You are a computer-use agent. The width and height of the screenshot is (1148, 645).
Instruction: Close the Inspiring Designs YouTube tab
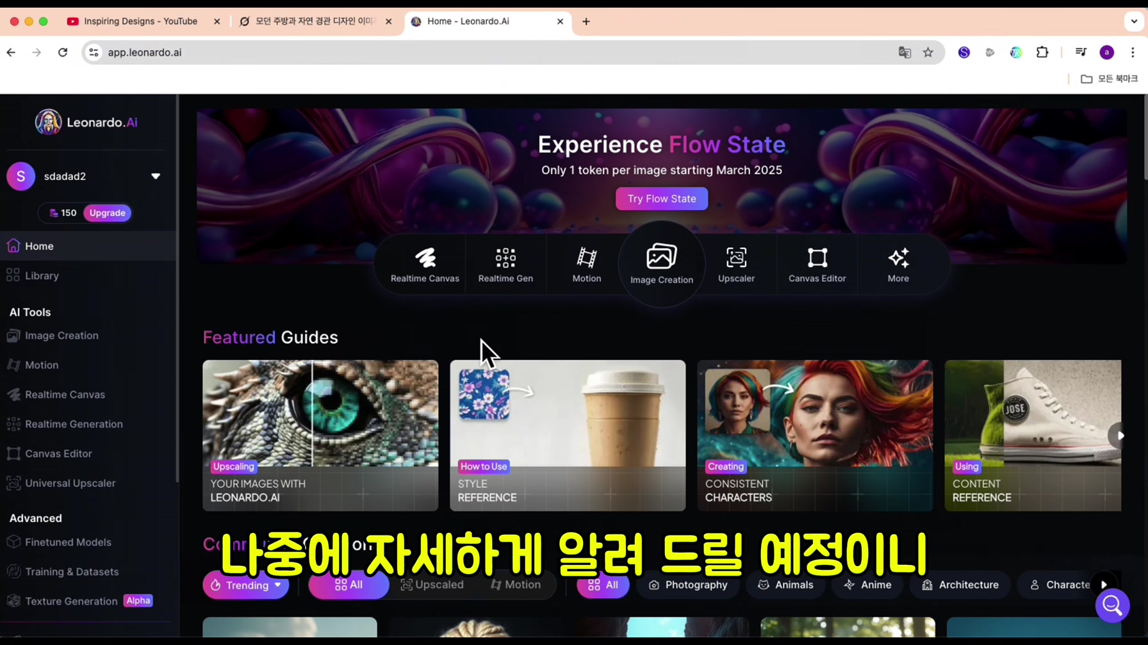tap(217, 21)
